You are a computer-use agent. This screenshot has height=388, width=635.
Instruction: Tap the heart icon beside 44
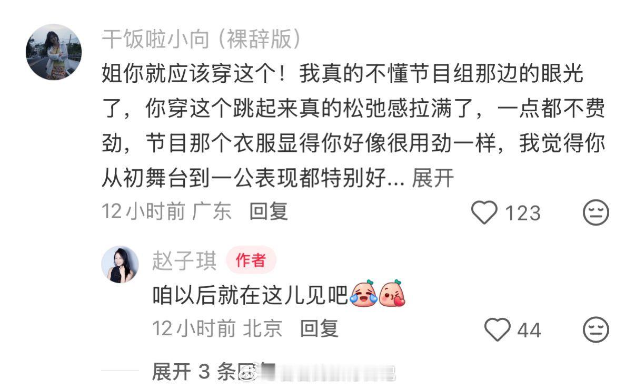point(498,331)
